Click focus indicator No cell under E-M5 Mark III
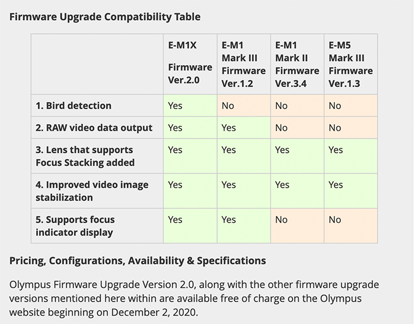415x324 pixels. (x=335, y=220)
